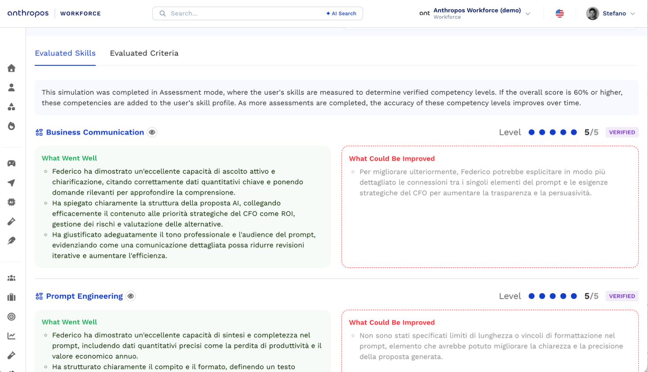Click the vial icon below the AI chip
Viewport: 648px width, 372px height.
coord(11,222)
